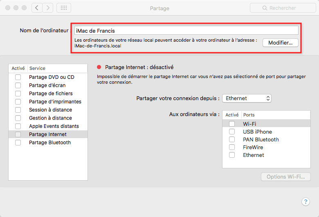Select Partage d'écran service row
319x217 pixels.
(x=48, y=85)
